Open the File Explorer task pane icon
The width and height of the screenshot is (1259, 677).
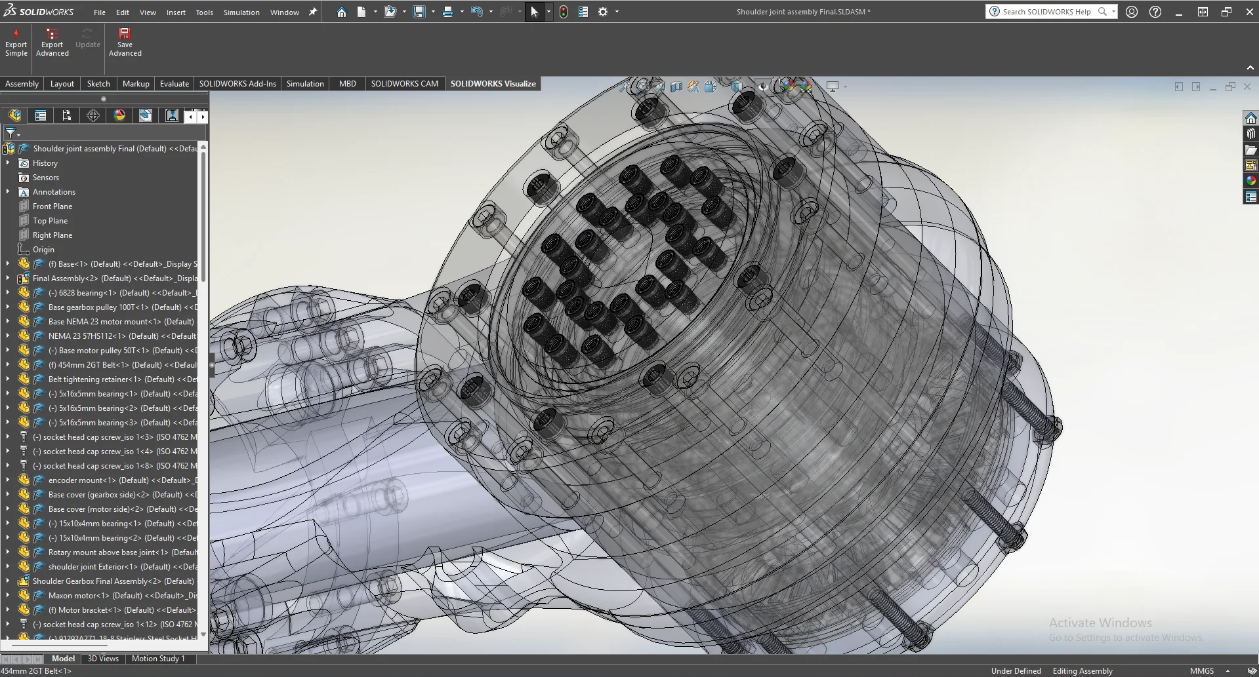click(x=1251, y=149)
